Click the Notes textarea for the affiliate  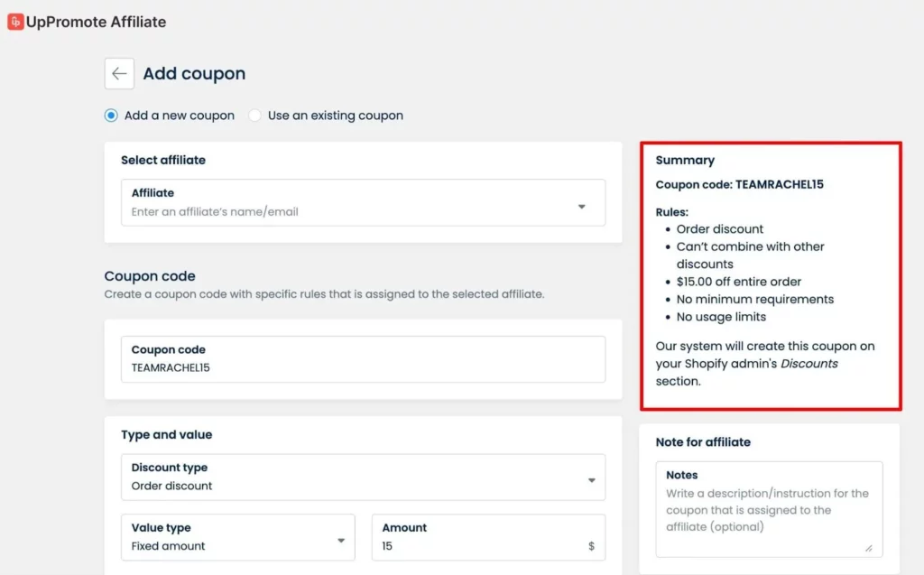768,515
